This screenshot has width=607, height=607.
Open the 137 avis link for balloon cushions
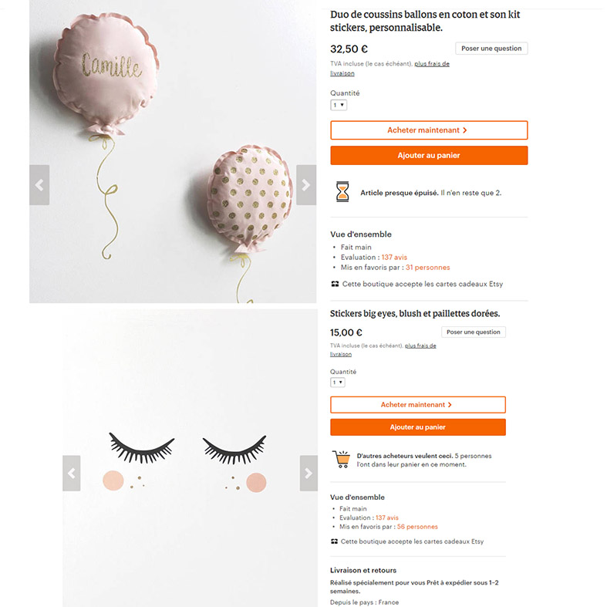pyautogui.click(x=394, y=257)
